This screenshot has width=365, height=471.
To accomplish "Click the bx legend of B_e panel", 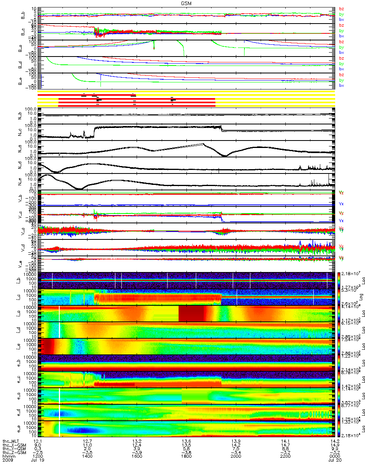I will click(341, 85).
